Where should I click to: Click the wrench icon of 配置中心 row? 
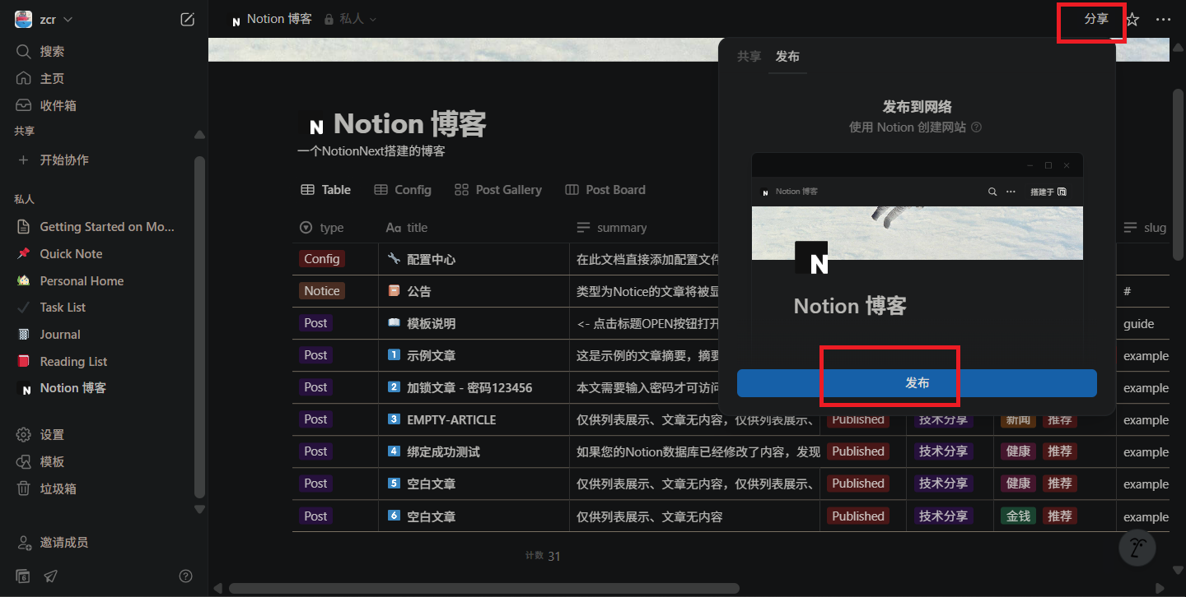click(394, 259)
